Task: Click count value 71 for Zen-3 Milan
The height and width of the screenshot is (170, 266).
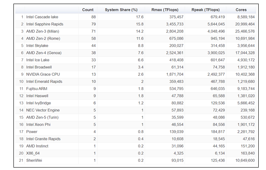Action: coord(93,31)
